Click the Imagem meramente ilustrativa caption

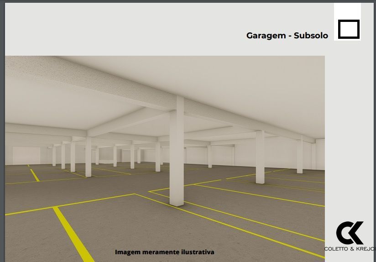164,252
